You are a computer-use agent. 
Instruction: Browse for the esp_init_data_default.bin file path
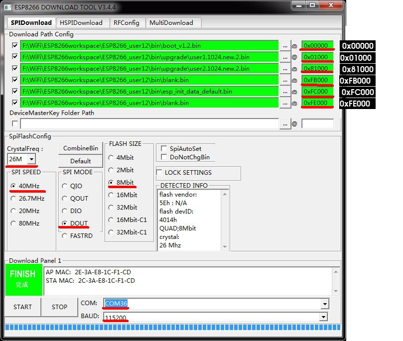285,92
